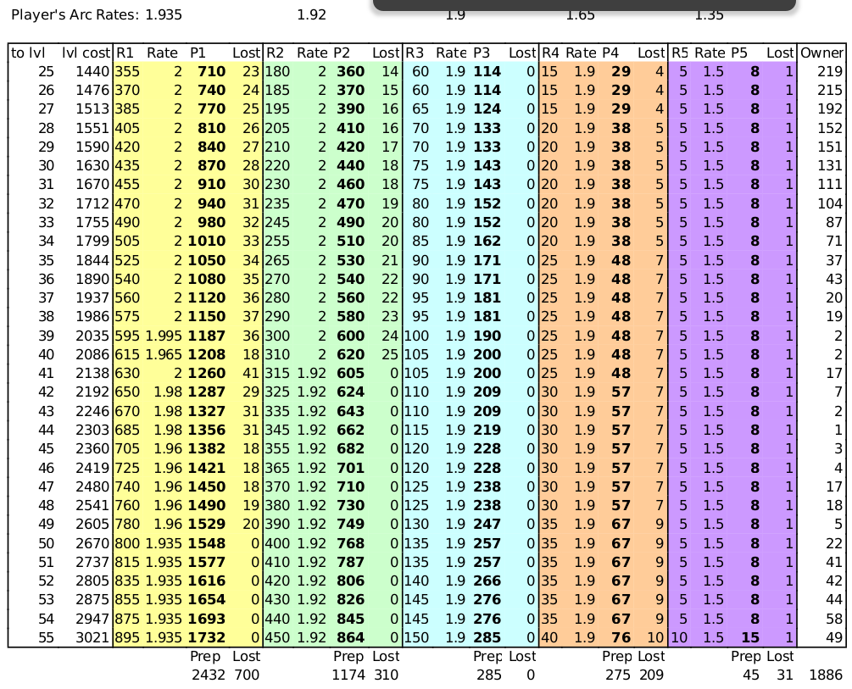Select R3 value 150
Screen dimensions: 852x689
417,637
